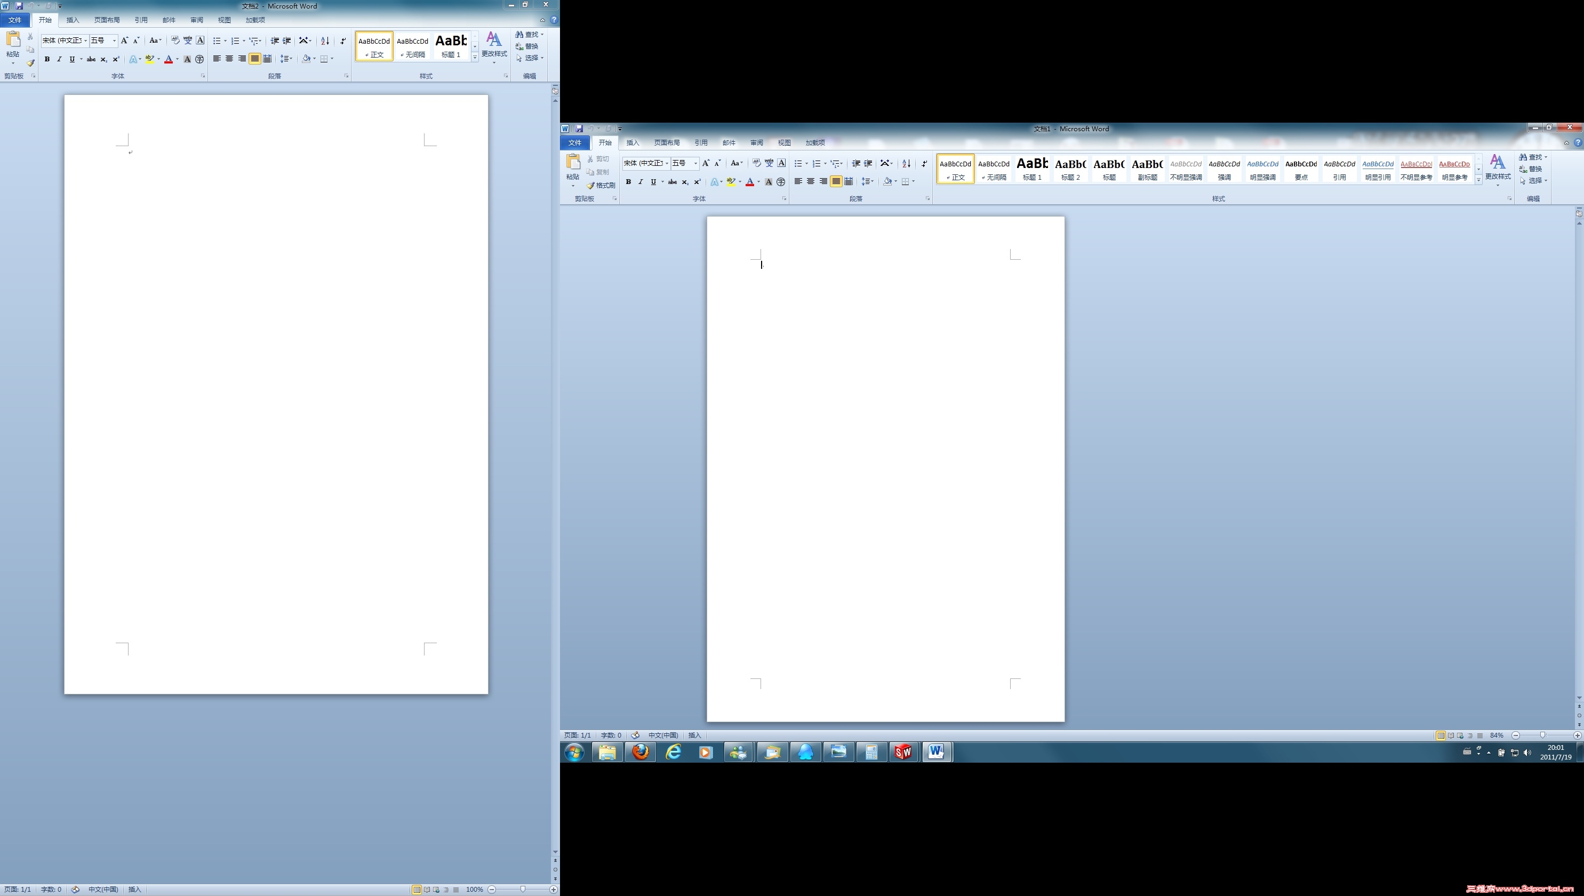Open SolidWorks from the taskbar
This screenshot has width=1584, height=896.
903,751
